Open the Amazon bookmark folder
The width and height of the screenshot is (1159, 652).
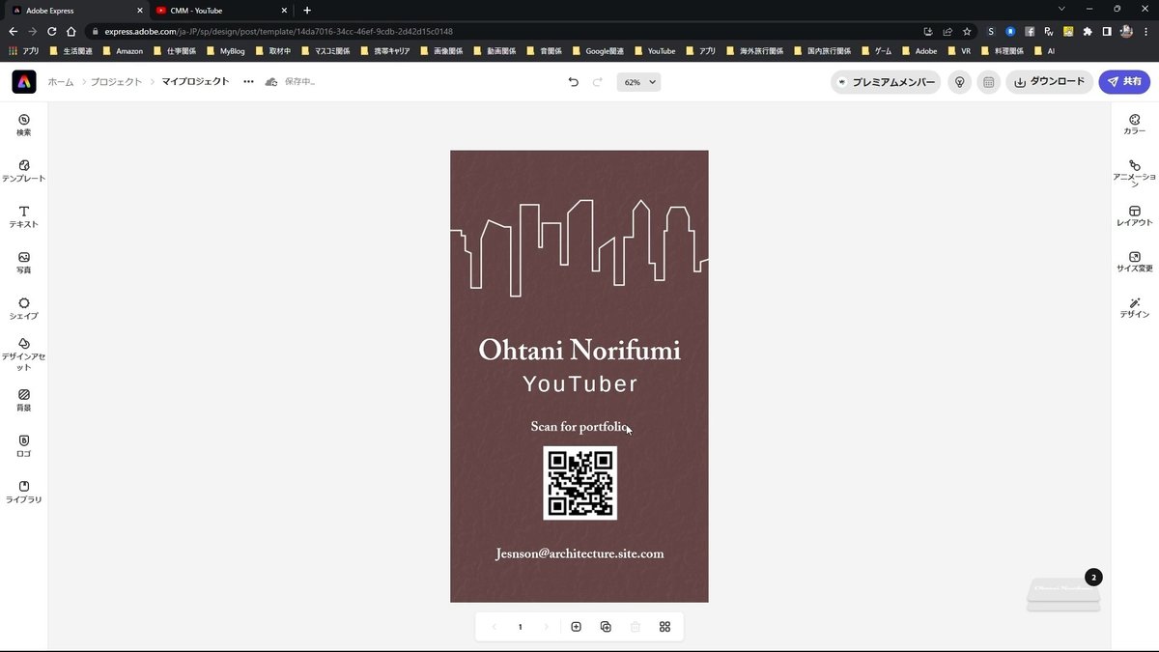(123, 50)
